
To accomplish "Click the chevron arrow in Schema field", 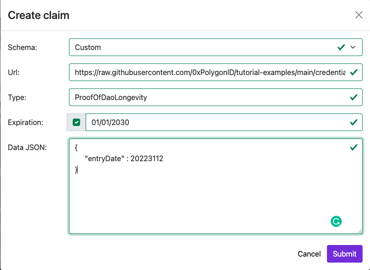I will pyautogui.click(x=353, y=47).
